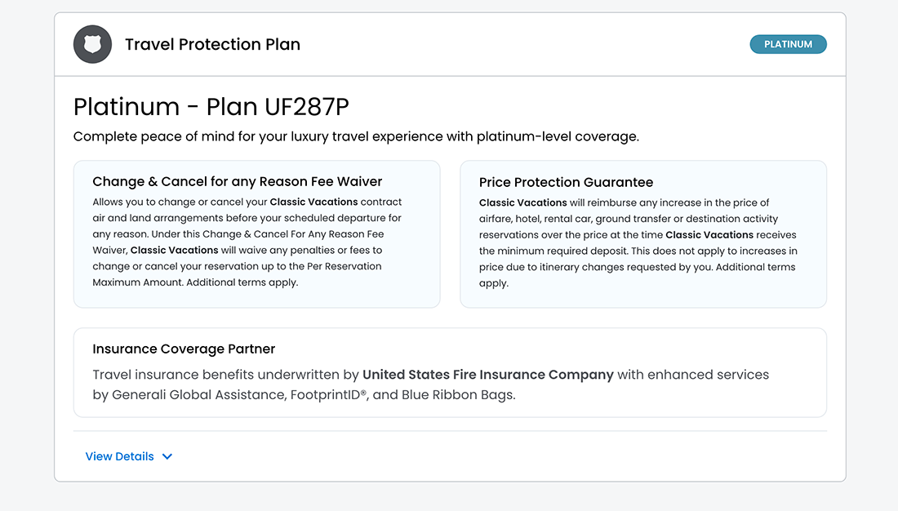Click Classic Vacations starting the Price Protection text

522,202
